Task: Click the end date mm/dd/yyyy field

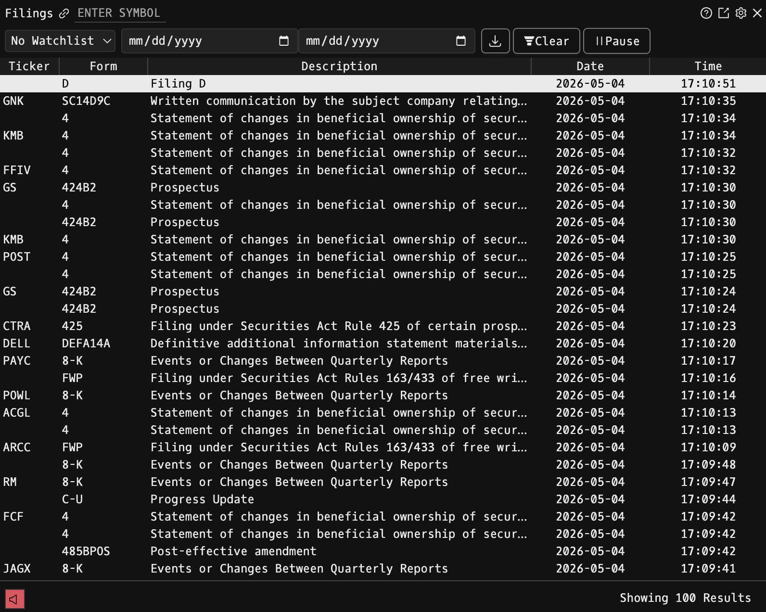Action: pos(386,41)
